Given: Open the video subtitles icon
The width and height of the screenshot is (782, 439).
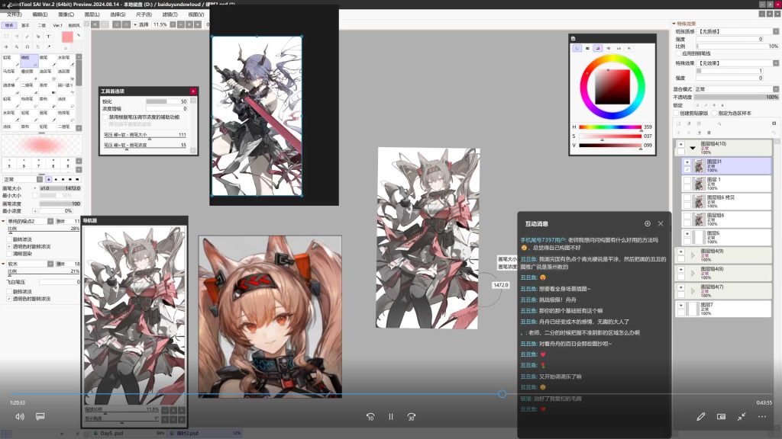Looking at the screenshot, I should click(x=40, y=416).
